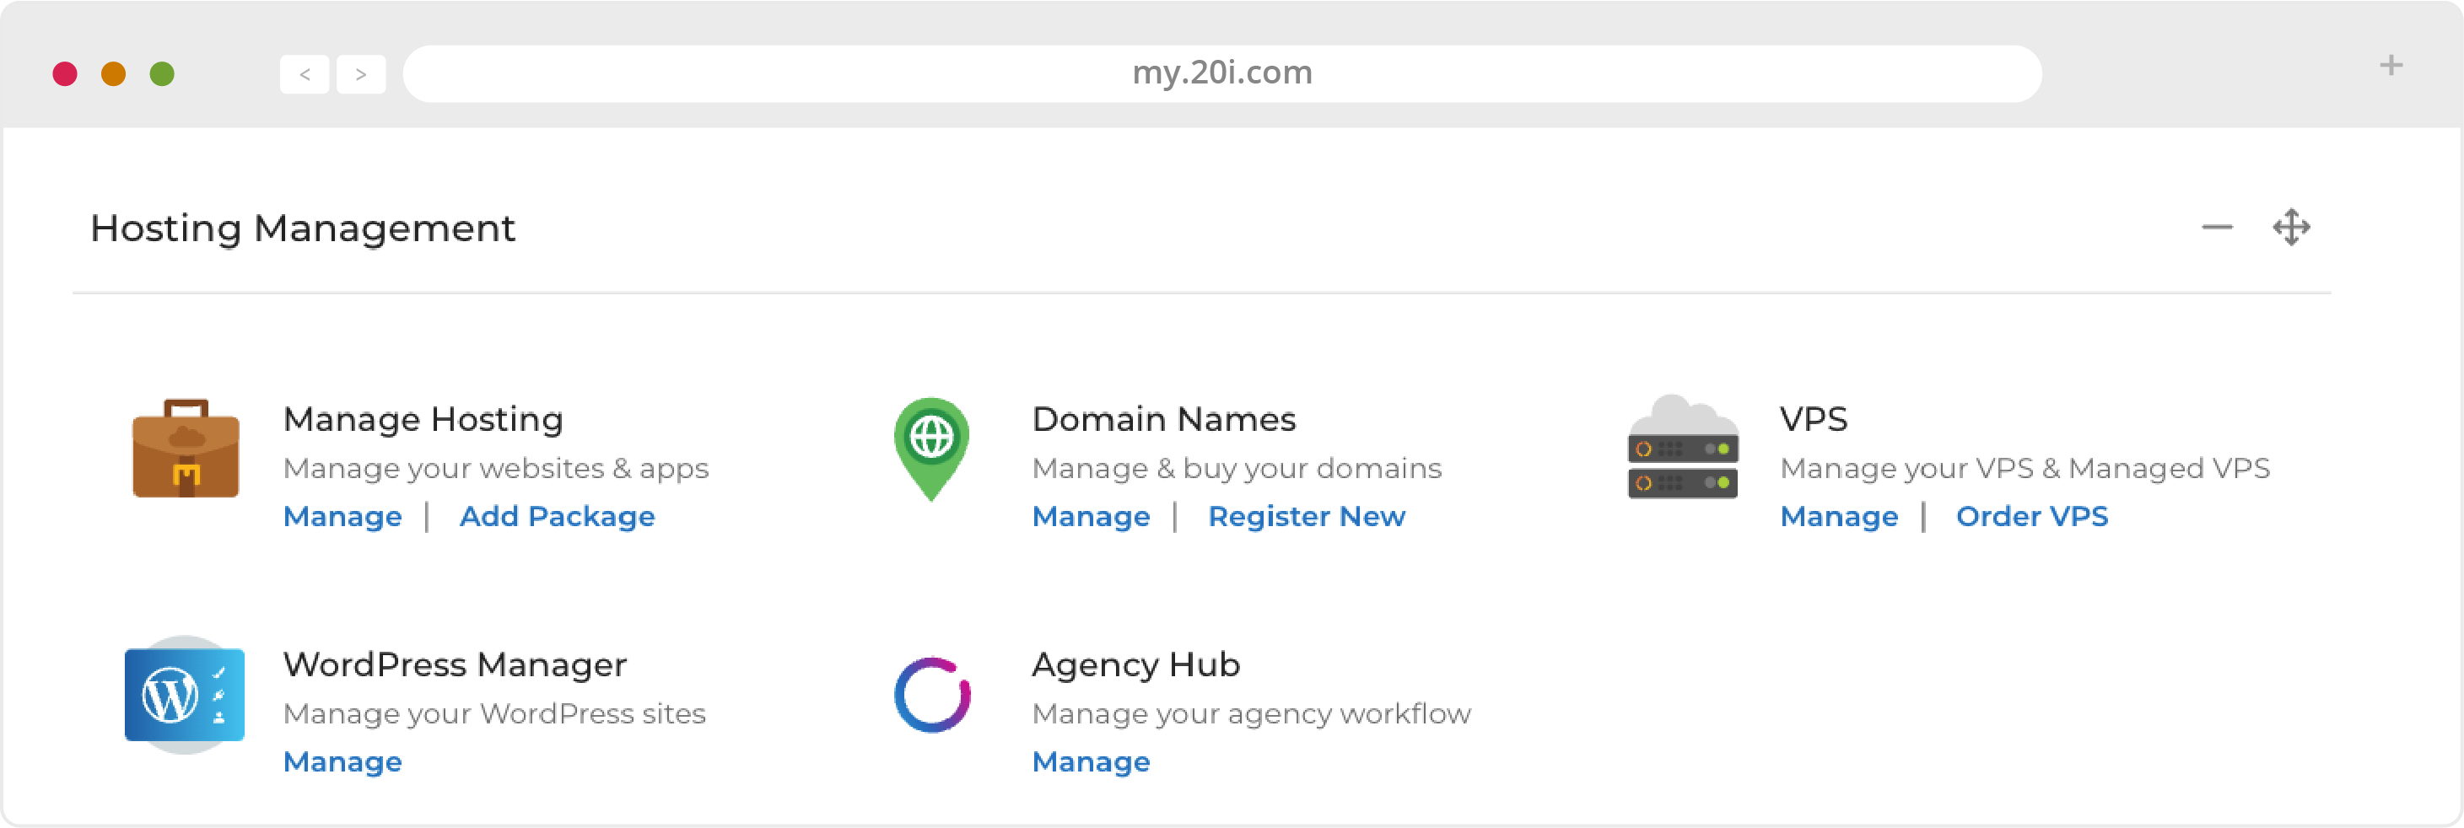Click 'Manage your VPS & Managed VPS' text
2464x828 pixels.
click(2024, 469)
